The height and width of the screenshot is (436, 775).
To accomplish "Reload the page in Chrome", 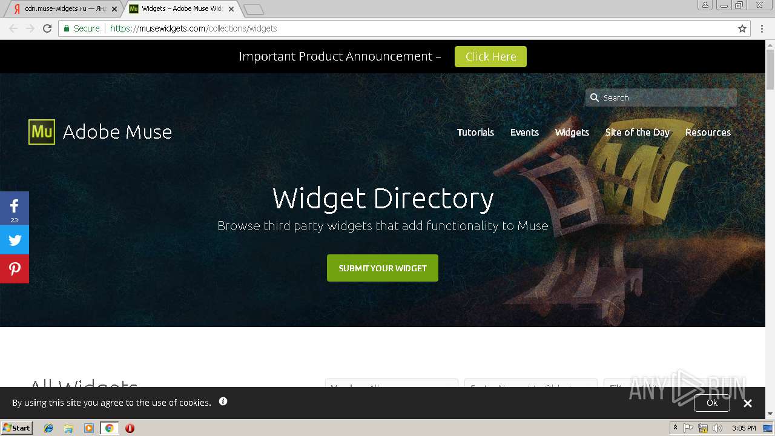I will 47,28.
